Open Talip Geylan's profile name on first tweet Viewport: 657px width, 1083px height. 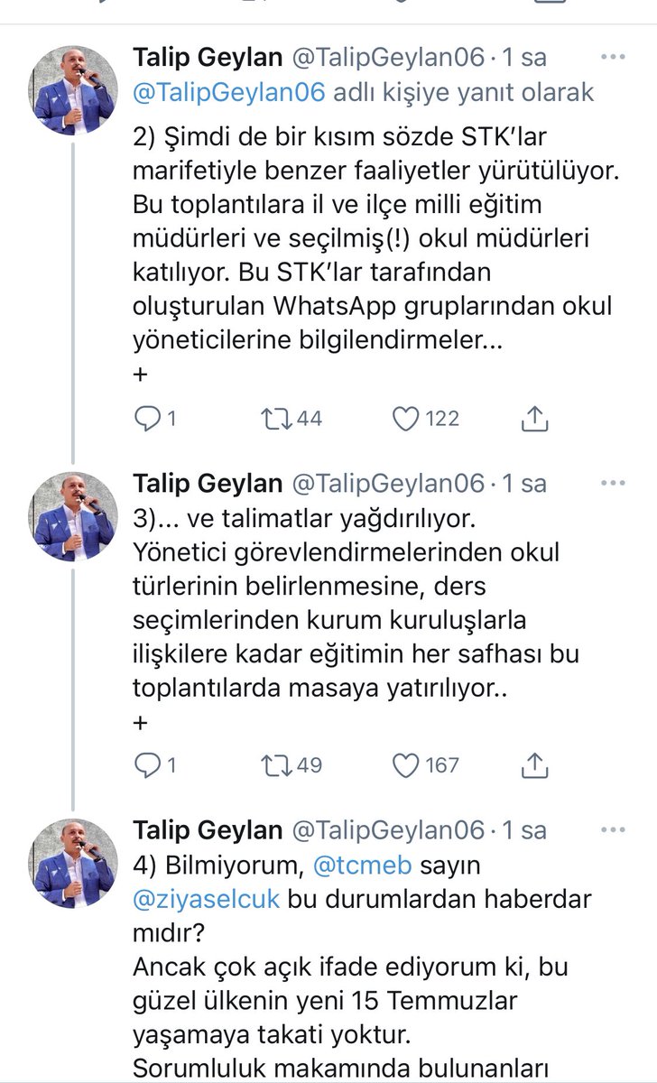[x=208, y=58]
